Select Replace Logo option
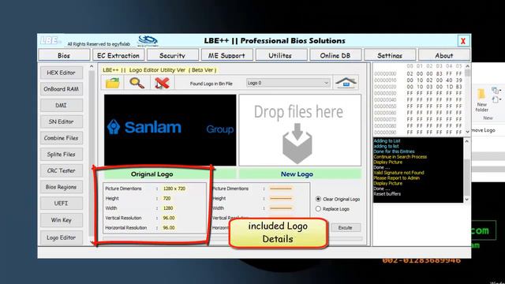Viewport: 505px width, 284px height. (x=333, y=208)
